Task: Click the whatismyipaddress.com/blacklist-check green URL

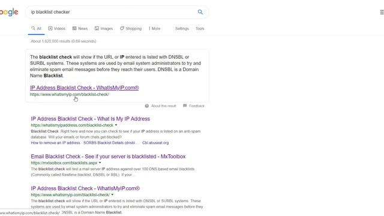Action: pos(72,125)
